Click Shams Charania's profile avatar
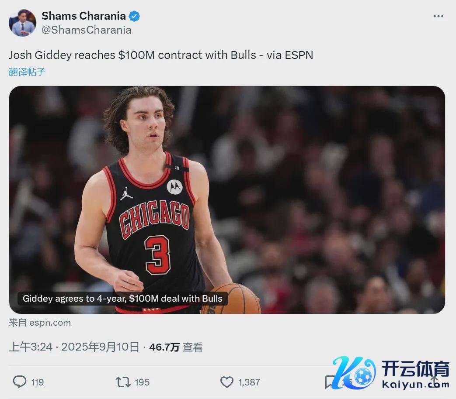 pos(23,23)
